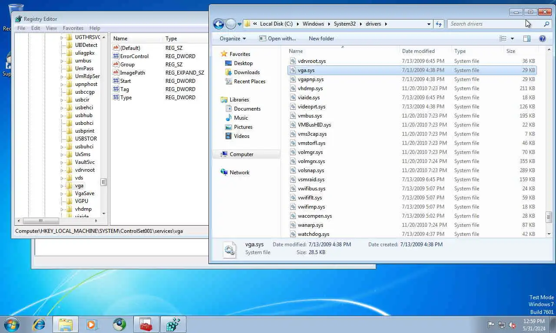The image size is (556, 333).
Task: Select the Tag DWORD value icon
Action: coord(116,89)
